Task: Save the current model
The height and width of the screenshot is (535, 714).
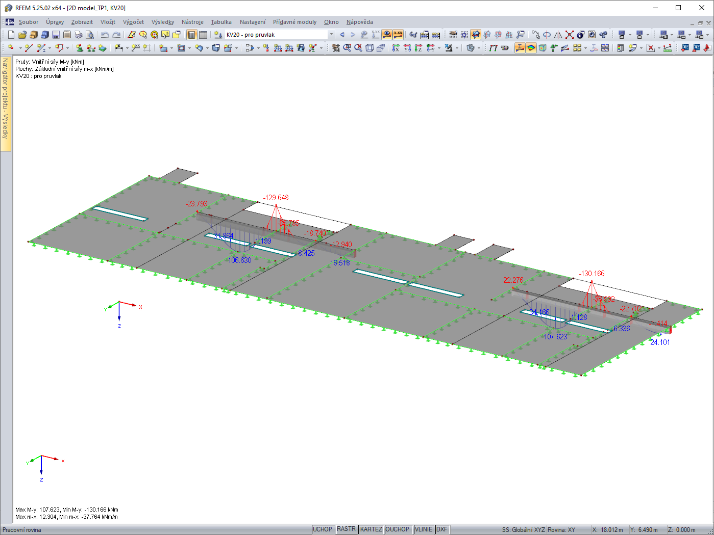Action: (56, 35)
